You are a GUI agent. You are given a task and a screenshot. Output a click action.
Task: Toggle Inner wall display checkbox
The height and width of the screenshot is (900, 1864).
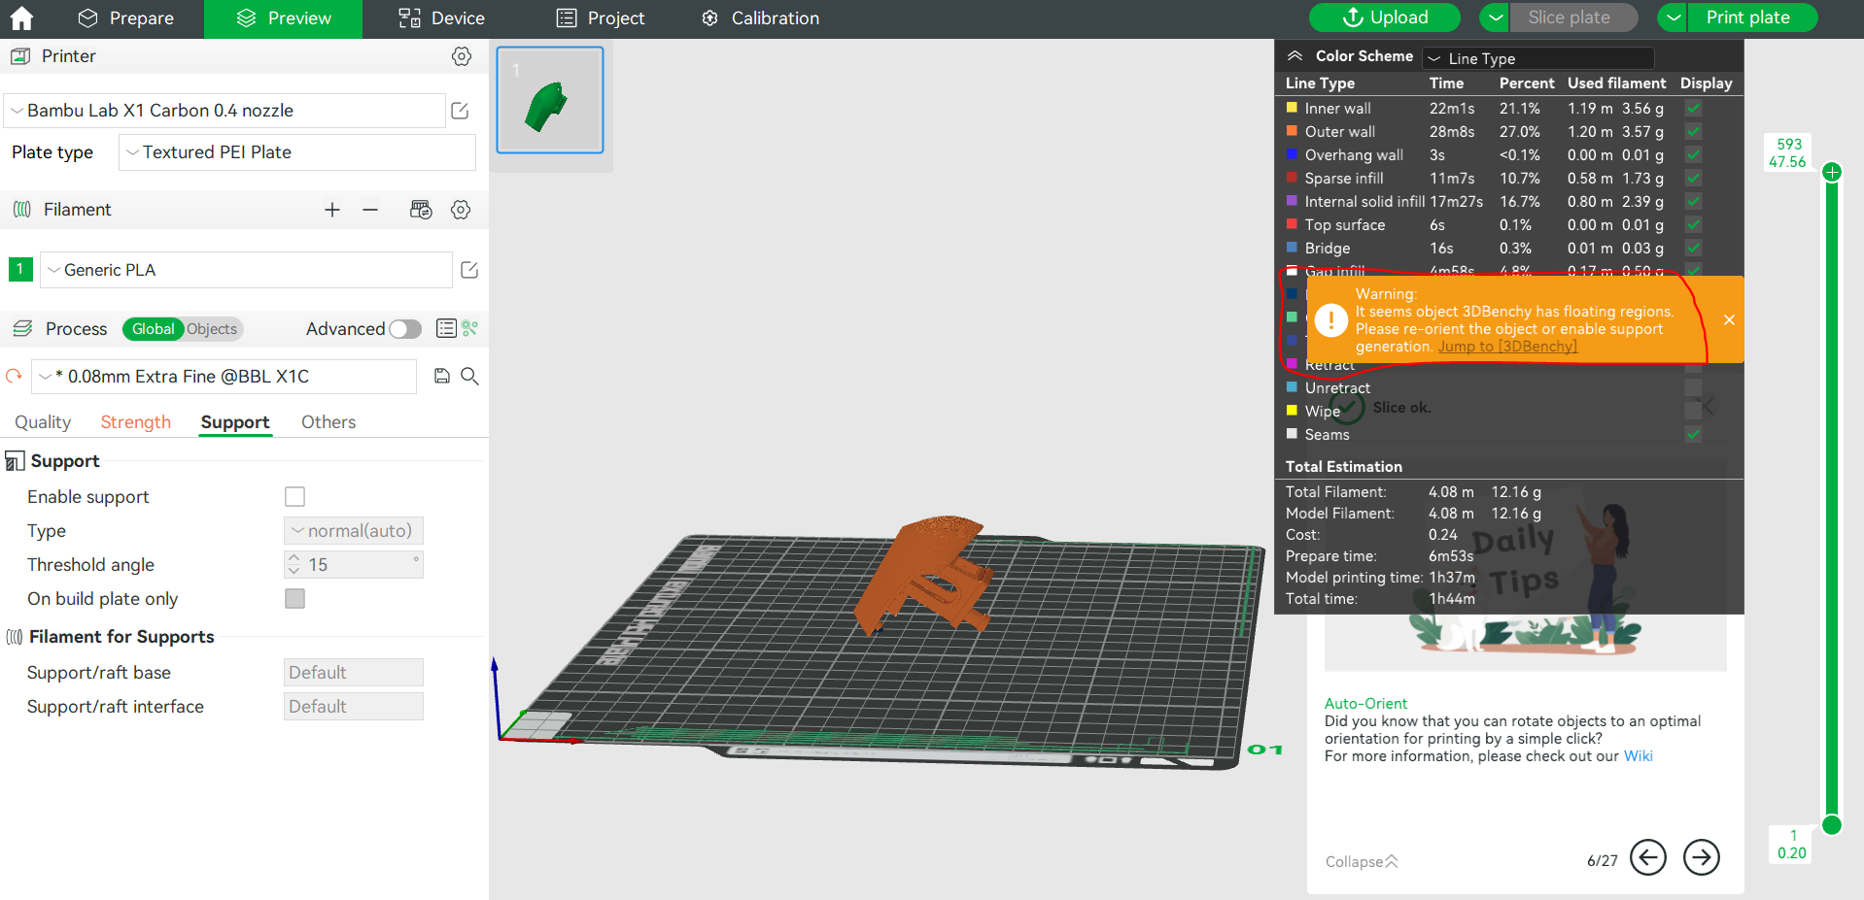pyautogui.click(x=1694, y=109)
